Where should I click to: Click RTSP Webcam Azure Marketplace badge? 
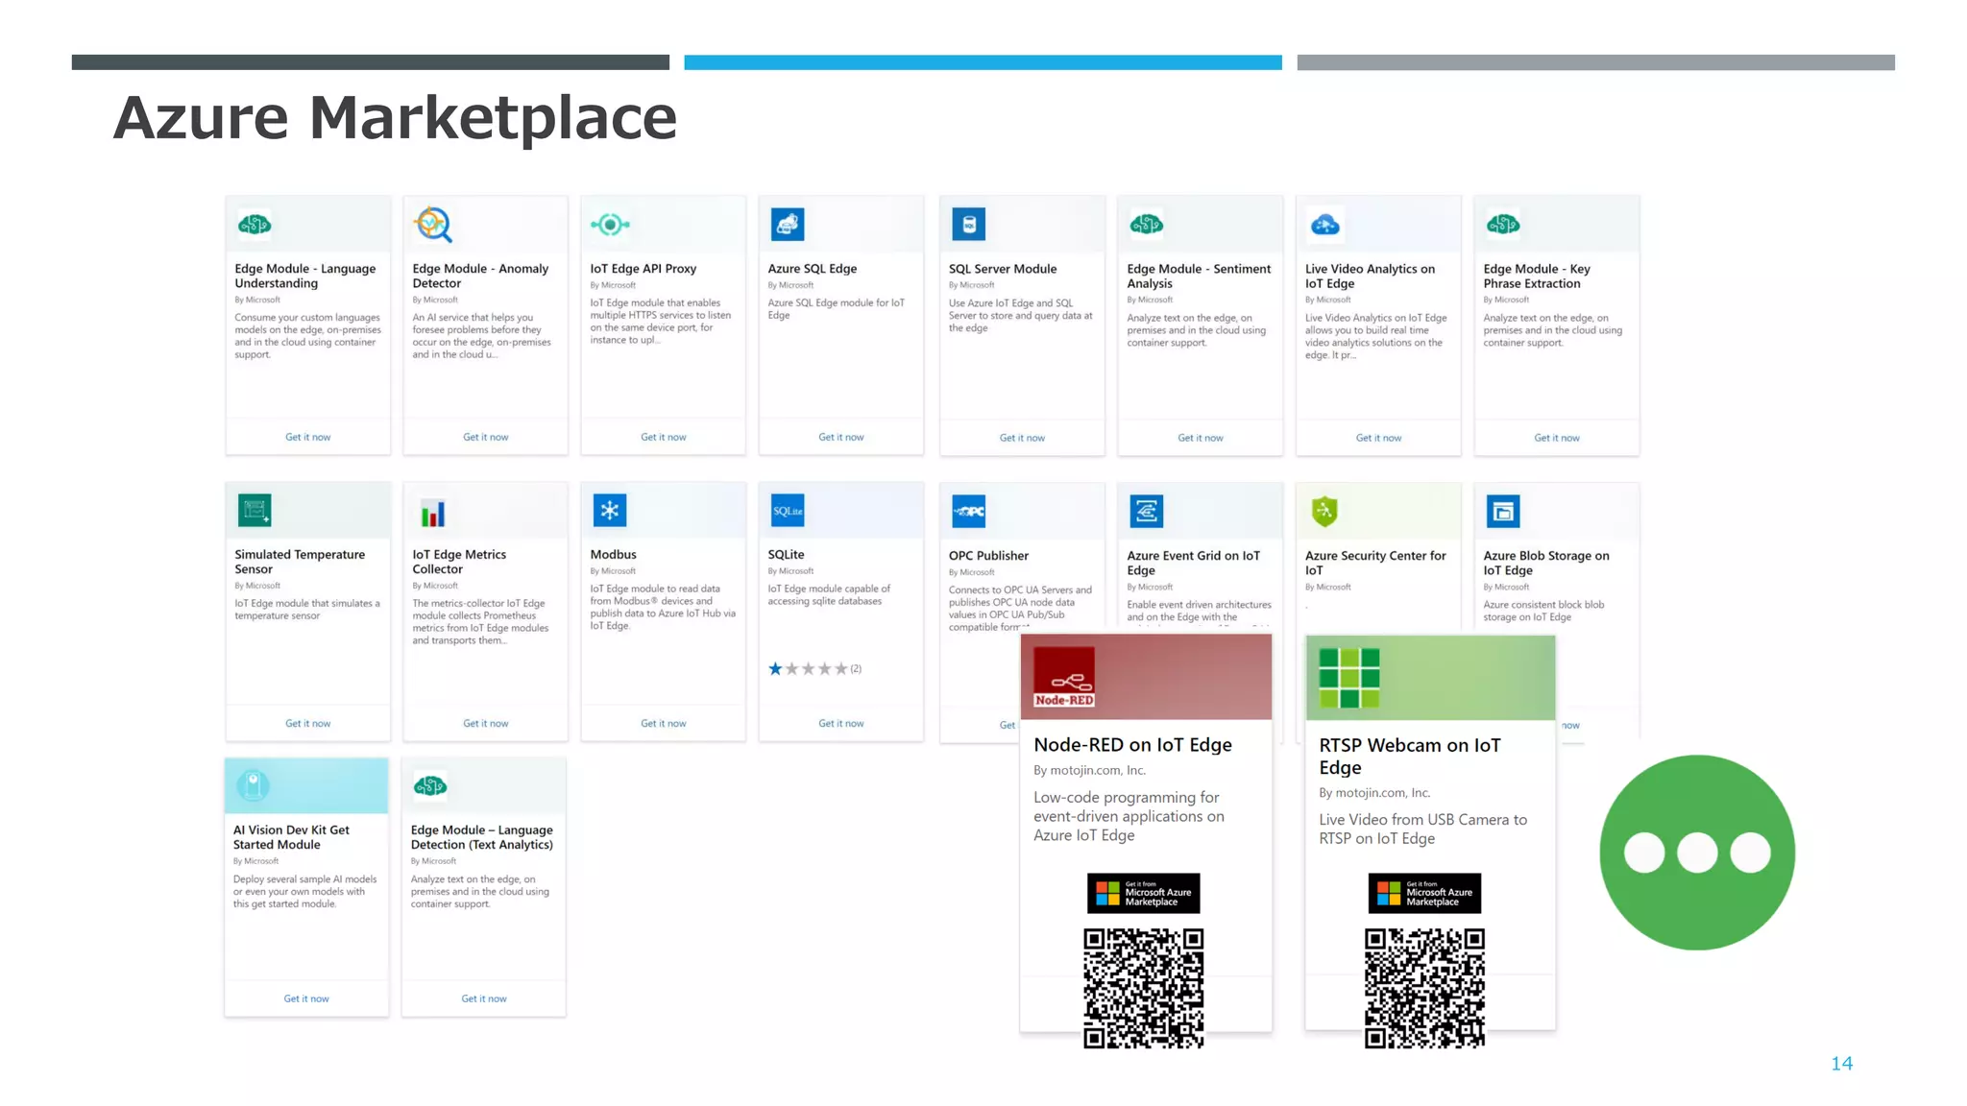(x=1424, y=894)
